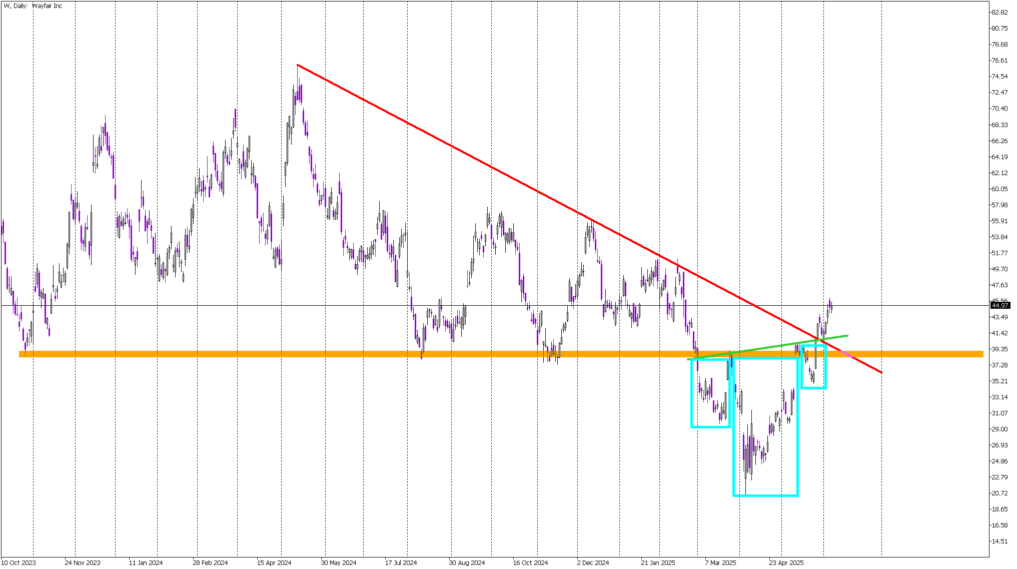Screen dimensions: 1017x569
Task: Click the '30 May 2024' date label
Action: 338,562
